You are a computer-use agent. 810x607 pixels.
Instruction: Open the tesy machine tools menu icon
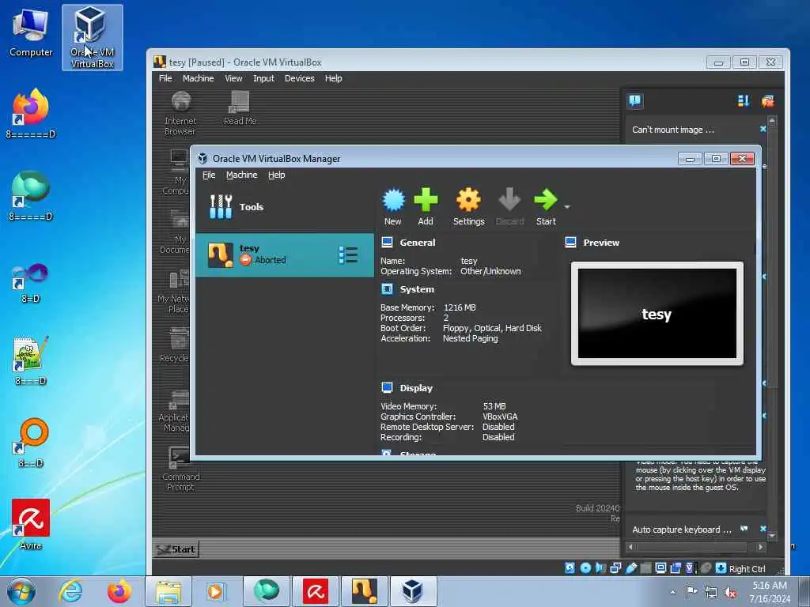point(348,255)
